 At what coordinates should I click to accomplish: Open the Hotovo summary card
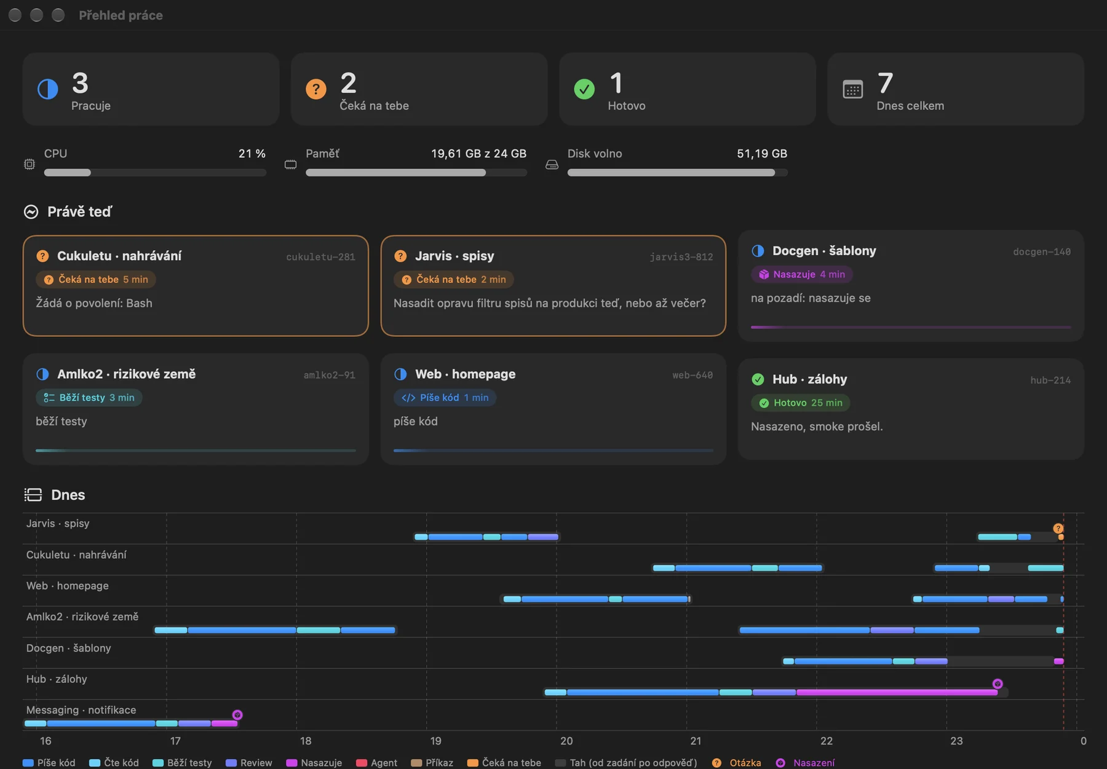click(688, 89)
